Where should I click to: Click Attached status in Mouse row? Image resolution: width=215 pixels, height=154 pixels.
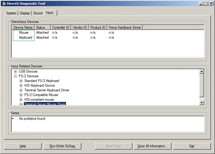[42, 32]
